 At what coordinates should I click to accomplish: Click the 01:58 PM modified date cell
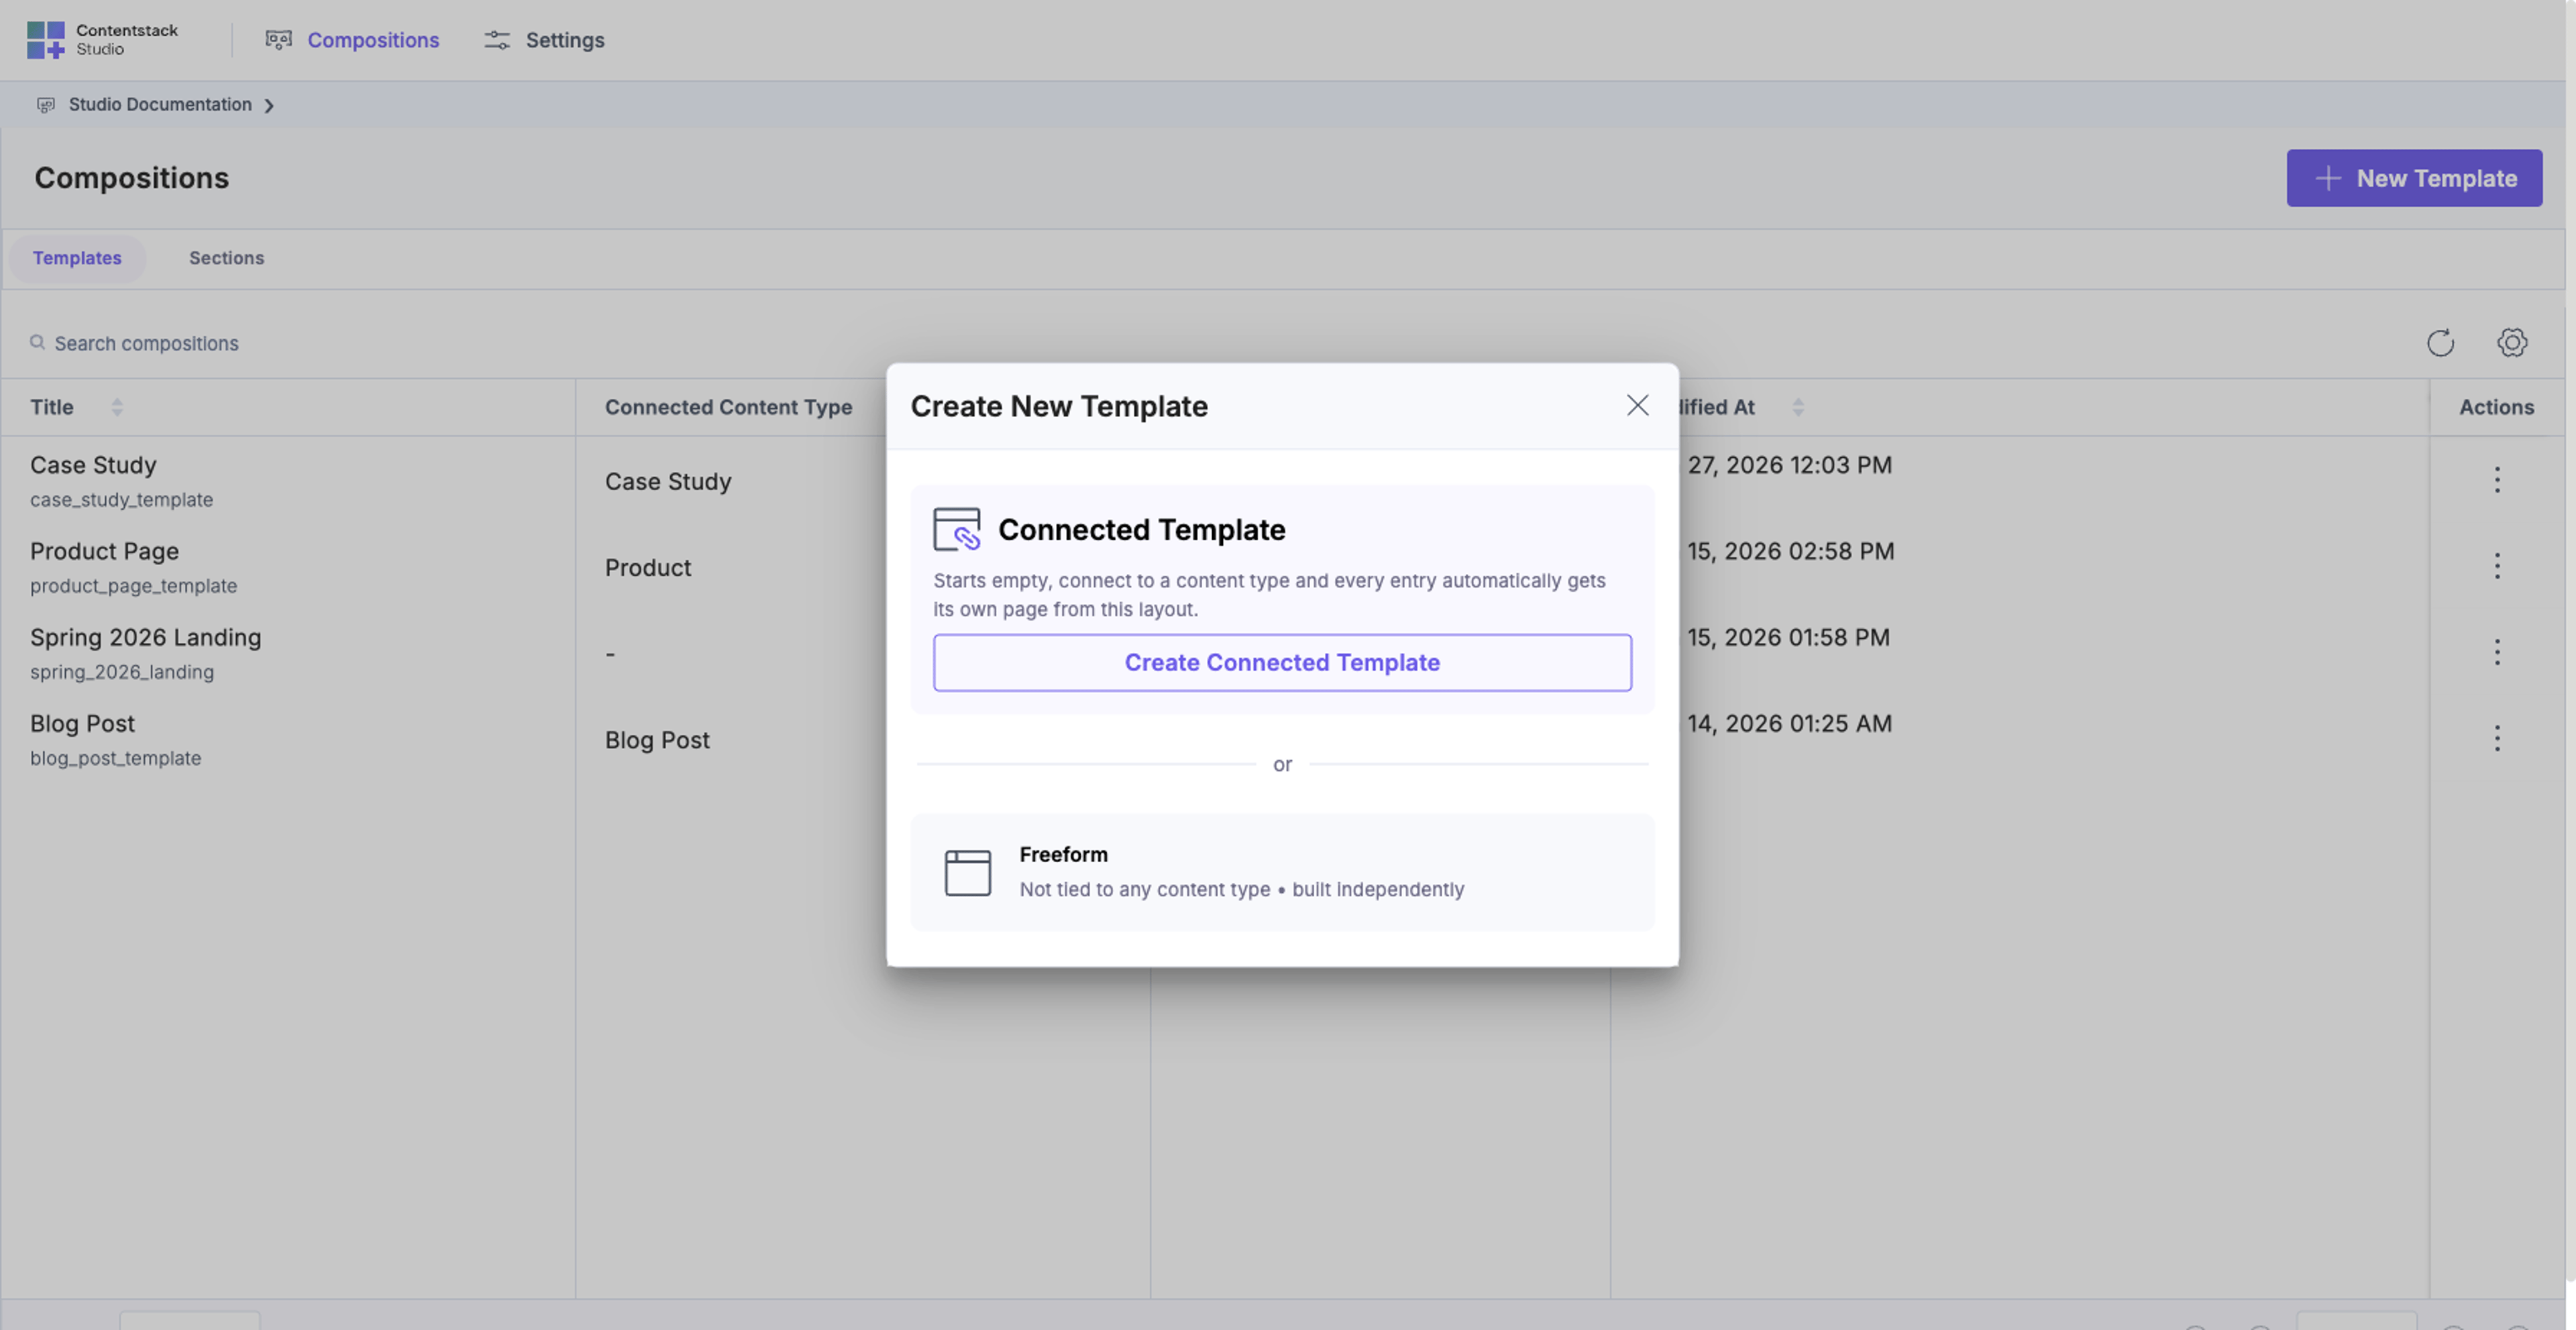(1788, 637)
